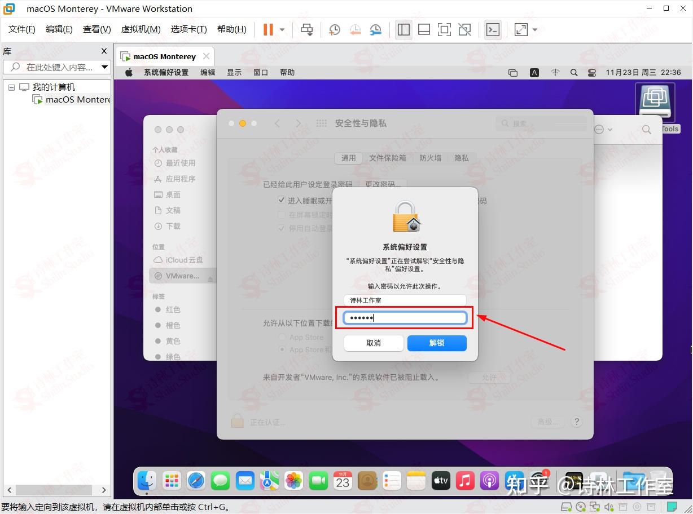Open Spotlight search in macOS menu bar
Screen dimensions: 693x514
pyautogui.click(x=573, y=72)
